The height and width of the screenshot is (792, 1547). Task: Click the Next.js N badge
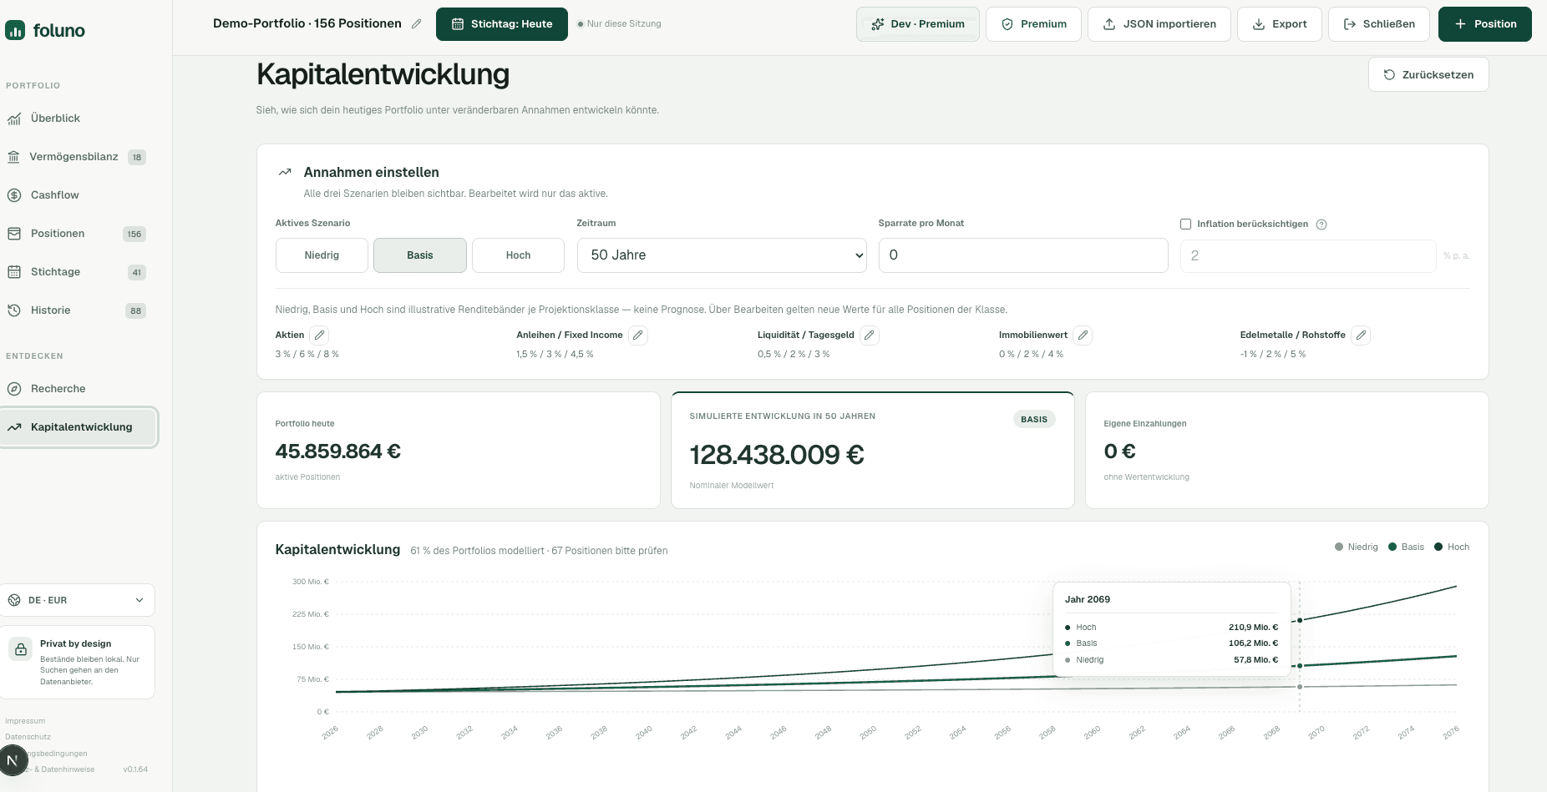click(x=13, y=760)
